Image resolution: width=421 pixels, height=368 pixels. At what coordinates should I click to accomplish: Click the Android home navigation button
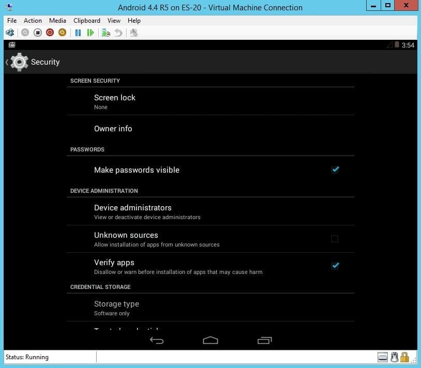210,341
